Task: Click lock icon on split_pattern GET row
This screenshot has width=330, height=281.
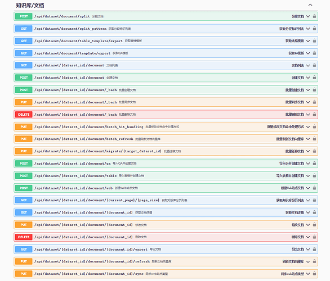Action: click(x=314, y=29)
